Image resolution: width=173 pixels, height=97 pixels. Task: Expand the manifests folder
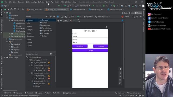(7, 15)
